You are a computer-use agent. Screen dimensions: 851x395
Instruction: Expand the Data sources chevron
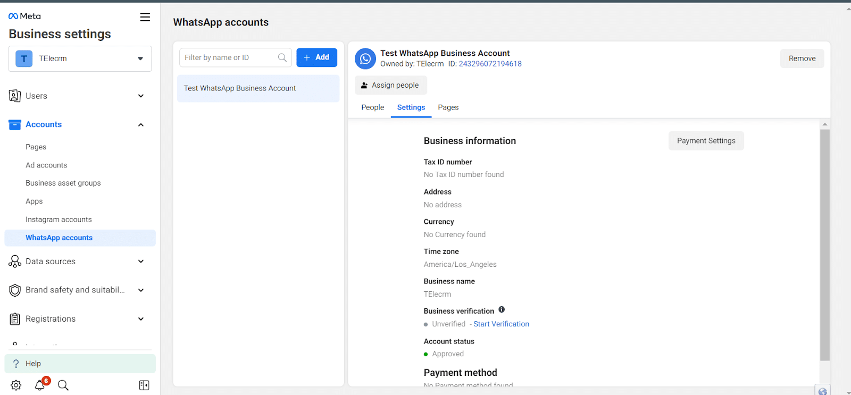click(x=141, y=261)
